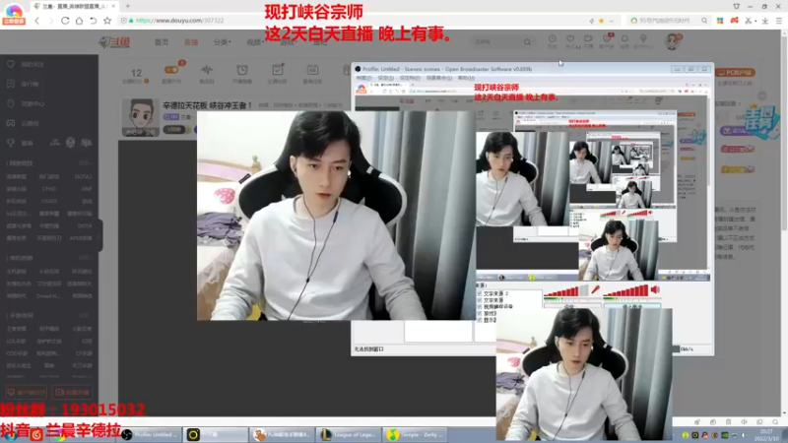
Task: Click the orange PC客户端 button
Action: [735, 72]
